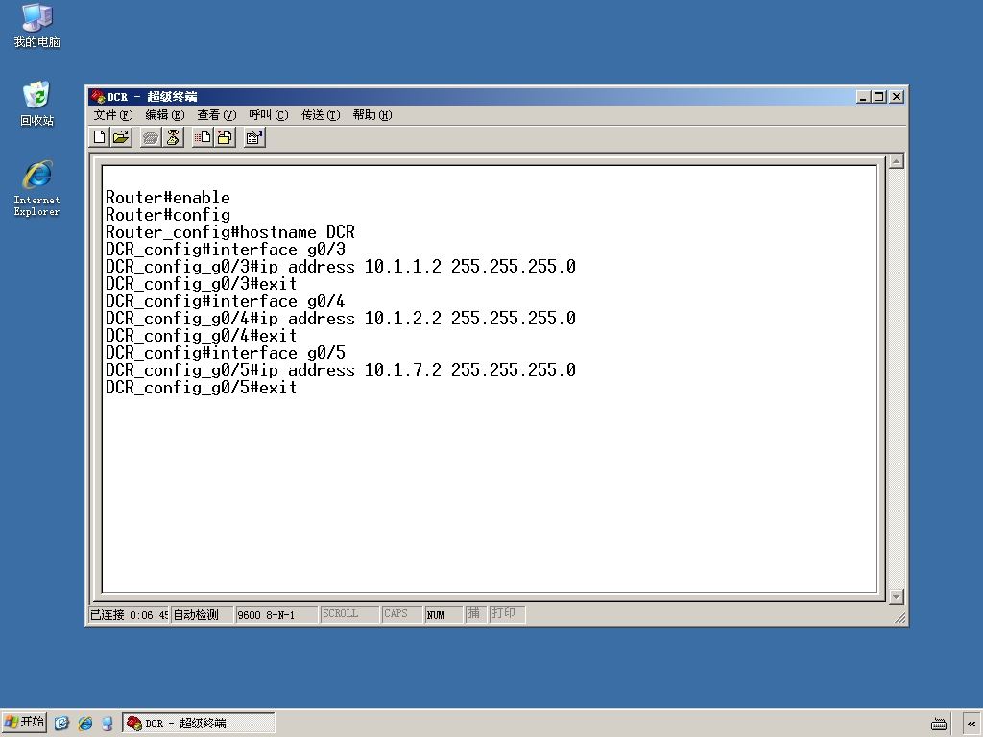Image resolution: width=983 pixels, height=737 pixels.
Task: Open the 文件(F) menu
Action: (113, 115)
